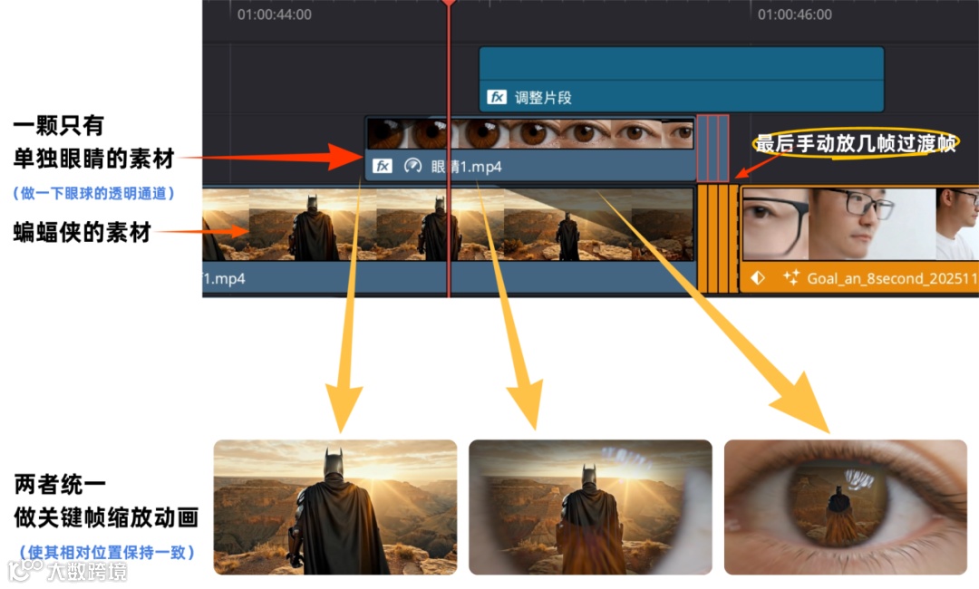Click the 最后手动放几帧过渡帧 annotation label
The height and width of the screenshot is (589, 979).
856,143
